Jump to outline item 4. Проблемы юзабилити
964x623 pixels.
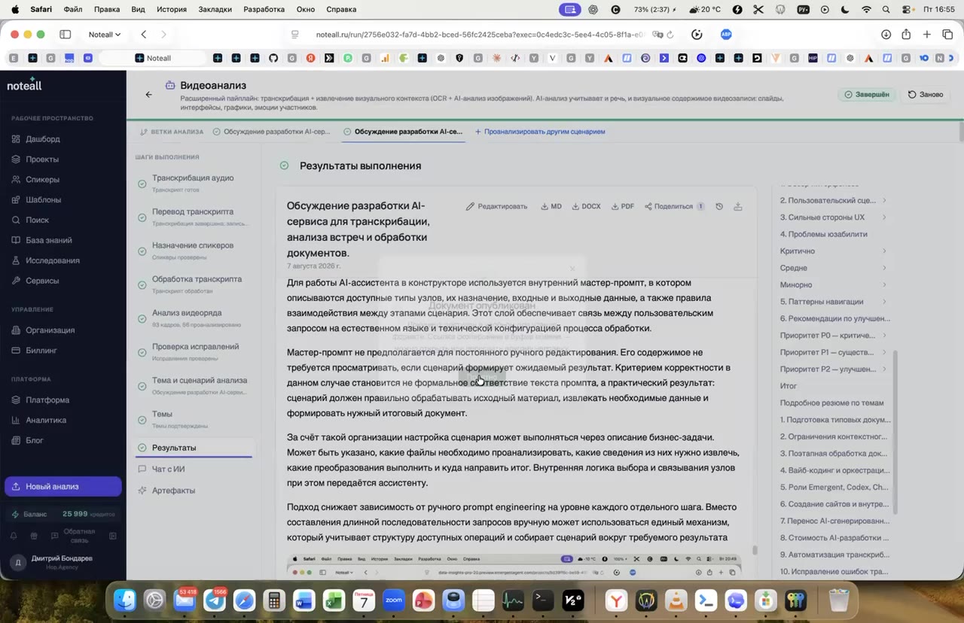coord(823,235)
